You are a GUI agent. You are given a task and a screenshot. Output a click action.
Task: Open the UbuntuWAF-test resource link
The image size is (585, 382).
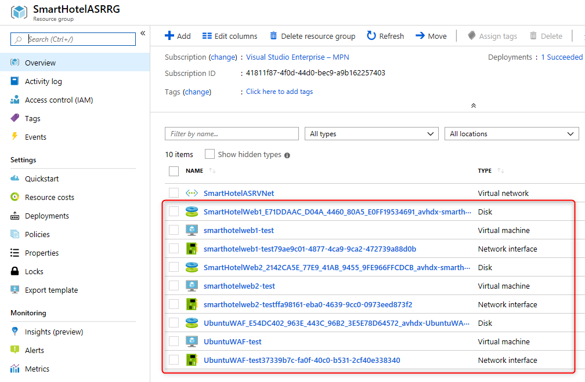(232, 341)
